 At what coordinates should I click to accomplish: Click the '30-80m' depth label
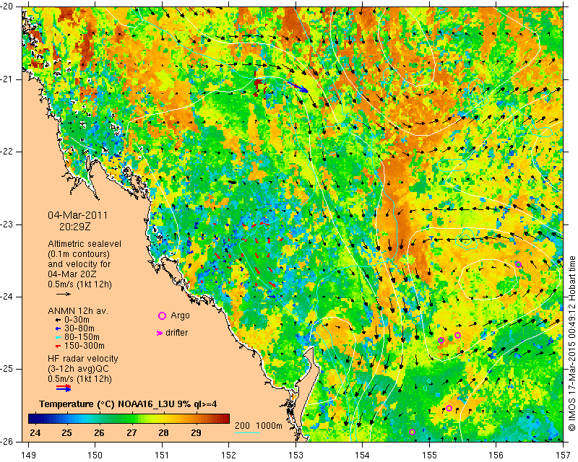79,328
